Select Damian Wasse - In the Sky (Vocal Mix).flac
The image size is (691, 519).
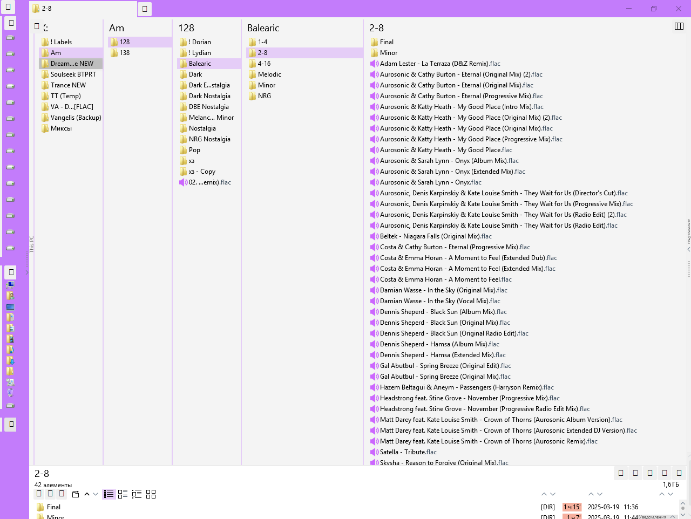pos(440,301)
